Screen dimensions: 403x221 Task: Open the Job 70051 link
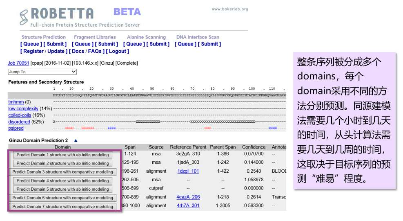pyautogui.click(x=18, y=63)
